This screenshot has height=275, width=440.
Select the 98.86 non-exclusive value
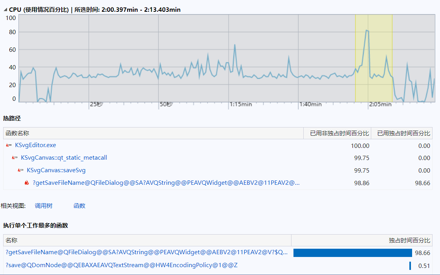click(362, 183)
